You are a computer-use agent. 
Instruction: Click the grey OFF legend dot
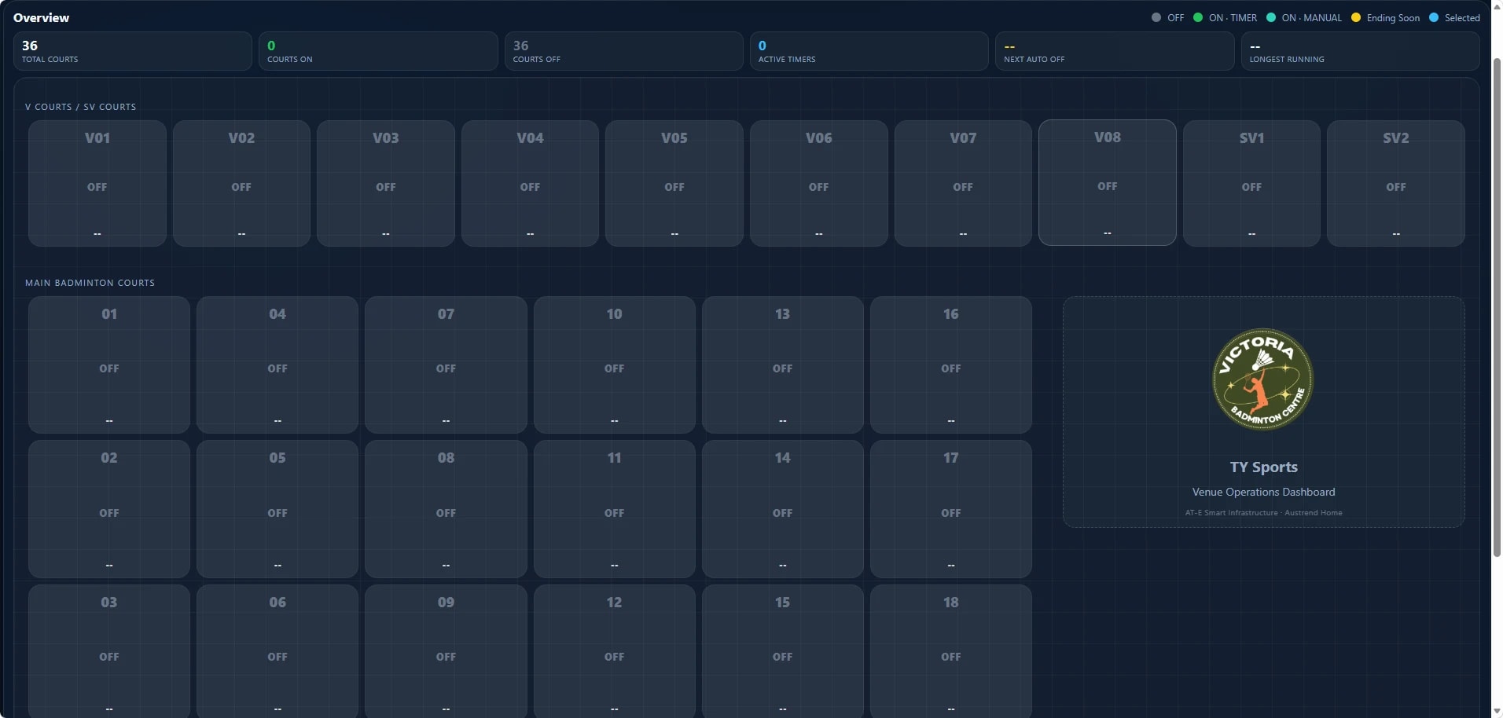coord(1156,17)
